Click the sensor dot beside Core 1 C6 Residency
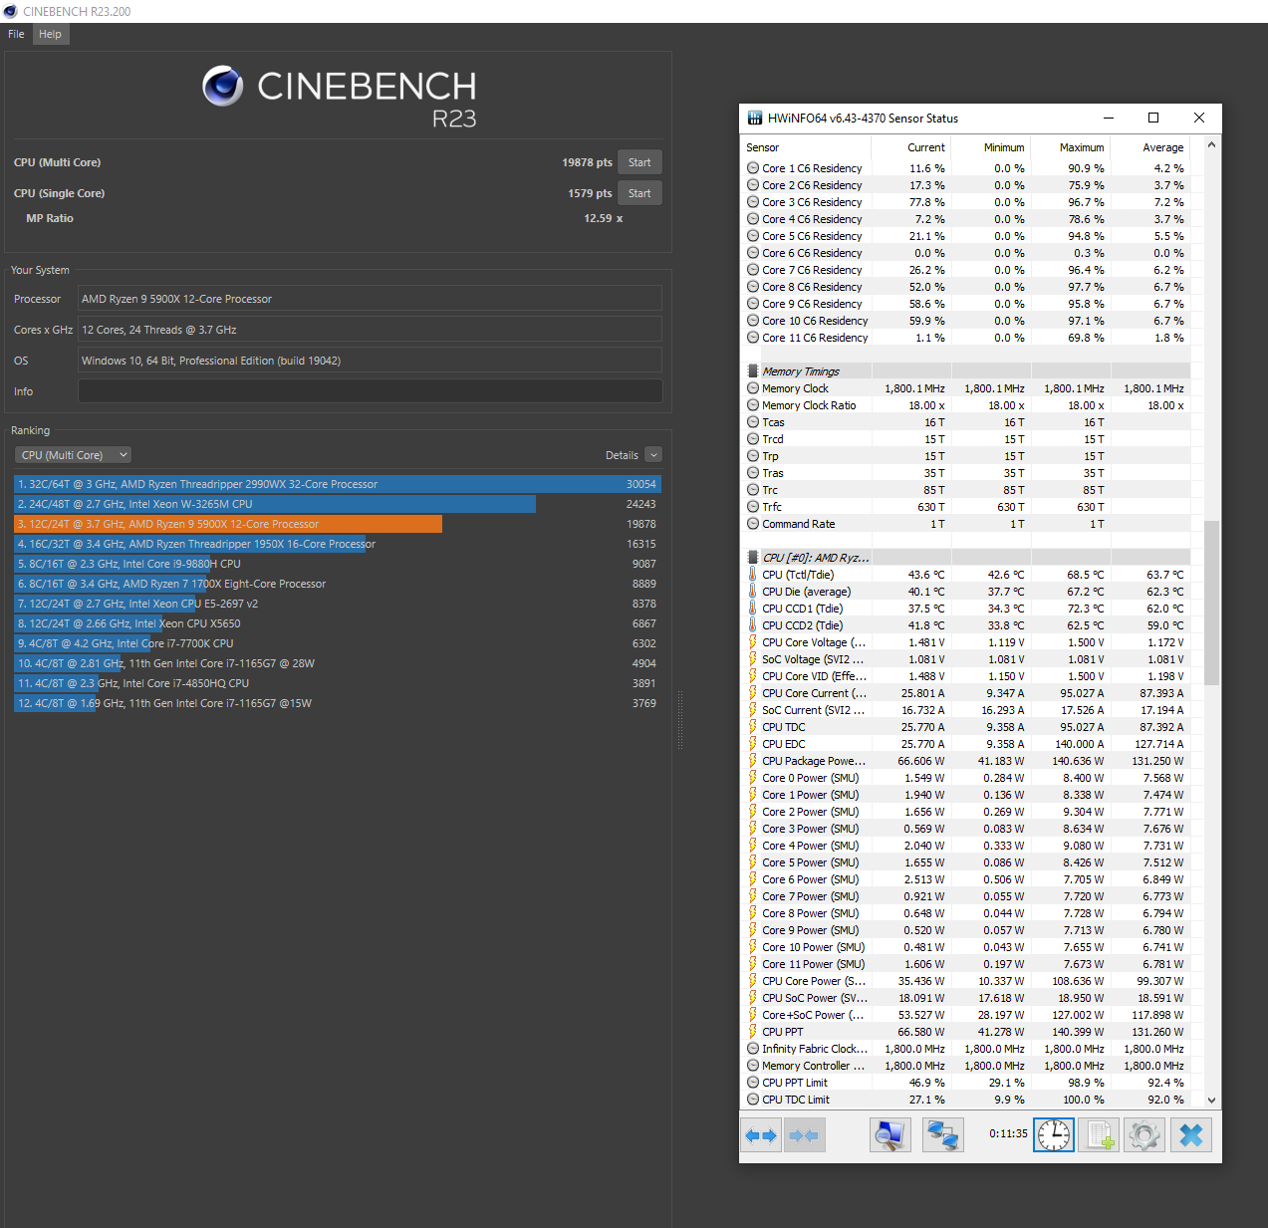 click(753, 167)
